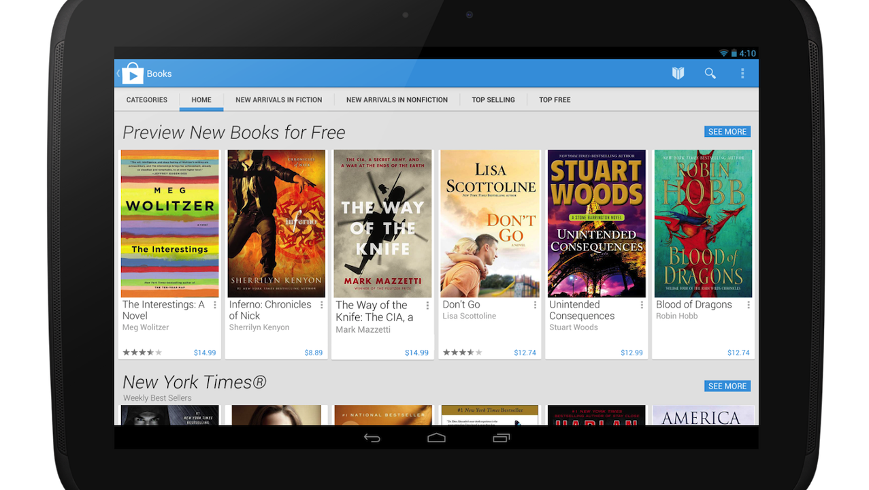Screen dimensions: 869x490
Task: Tap the "Weekly Best Sellers" subtitle
Action: 157,398
